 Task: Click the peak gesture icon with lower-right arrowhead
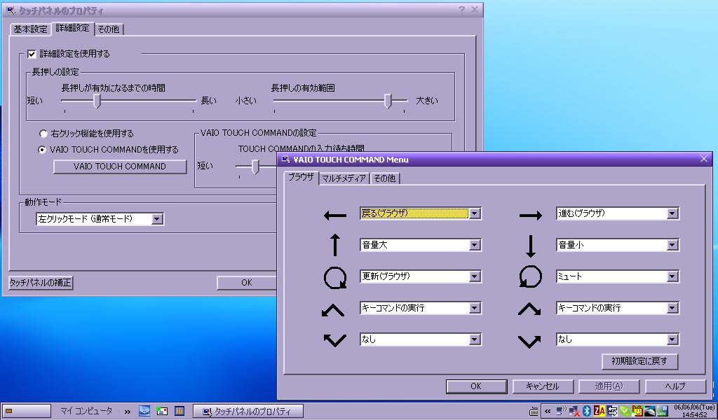[x=529, y=309]
